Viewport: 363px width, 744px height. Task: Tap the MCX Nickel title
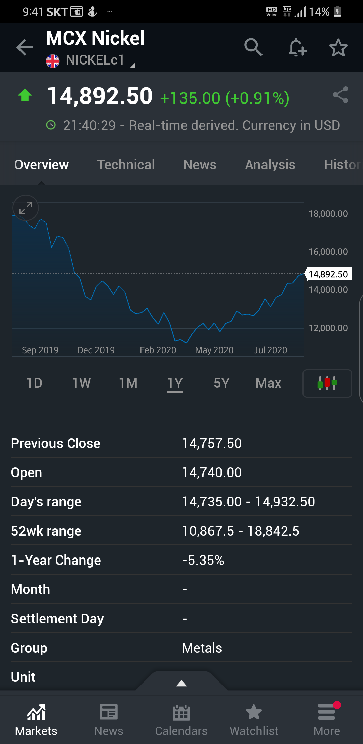[95, 38]
